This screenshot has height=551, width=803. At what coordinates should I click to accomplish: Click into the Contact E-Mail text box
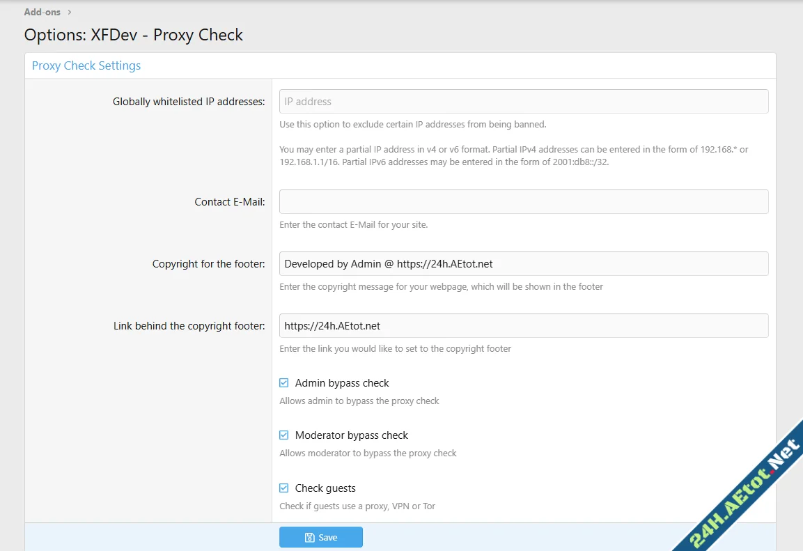523,202
